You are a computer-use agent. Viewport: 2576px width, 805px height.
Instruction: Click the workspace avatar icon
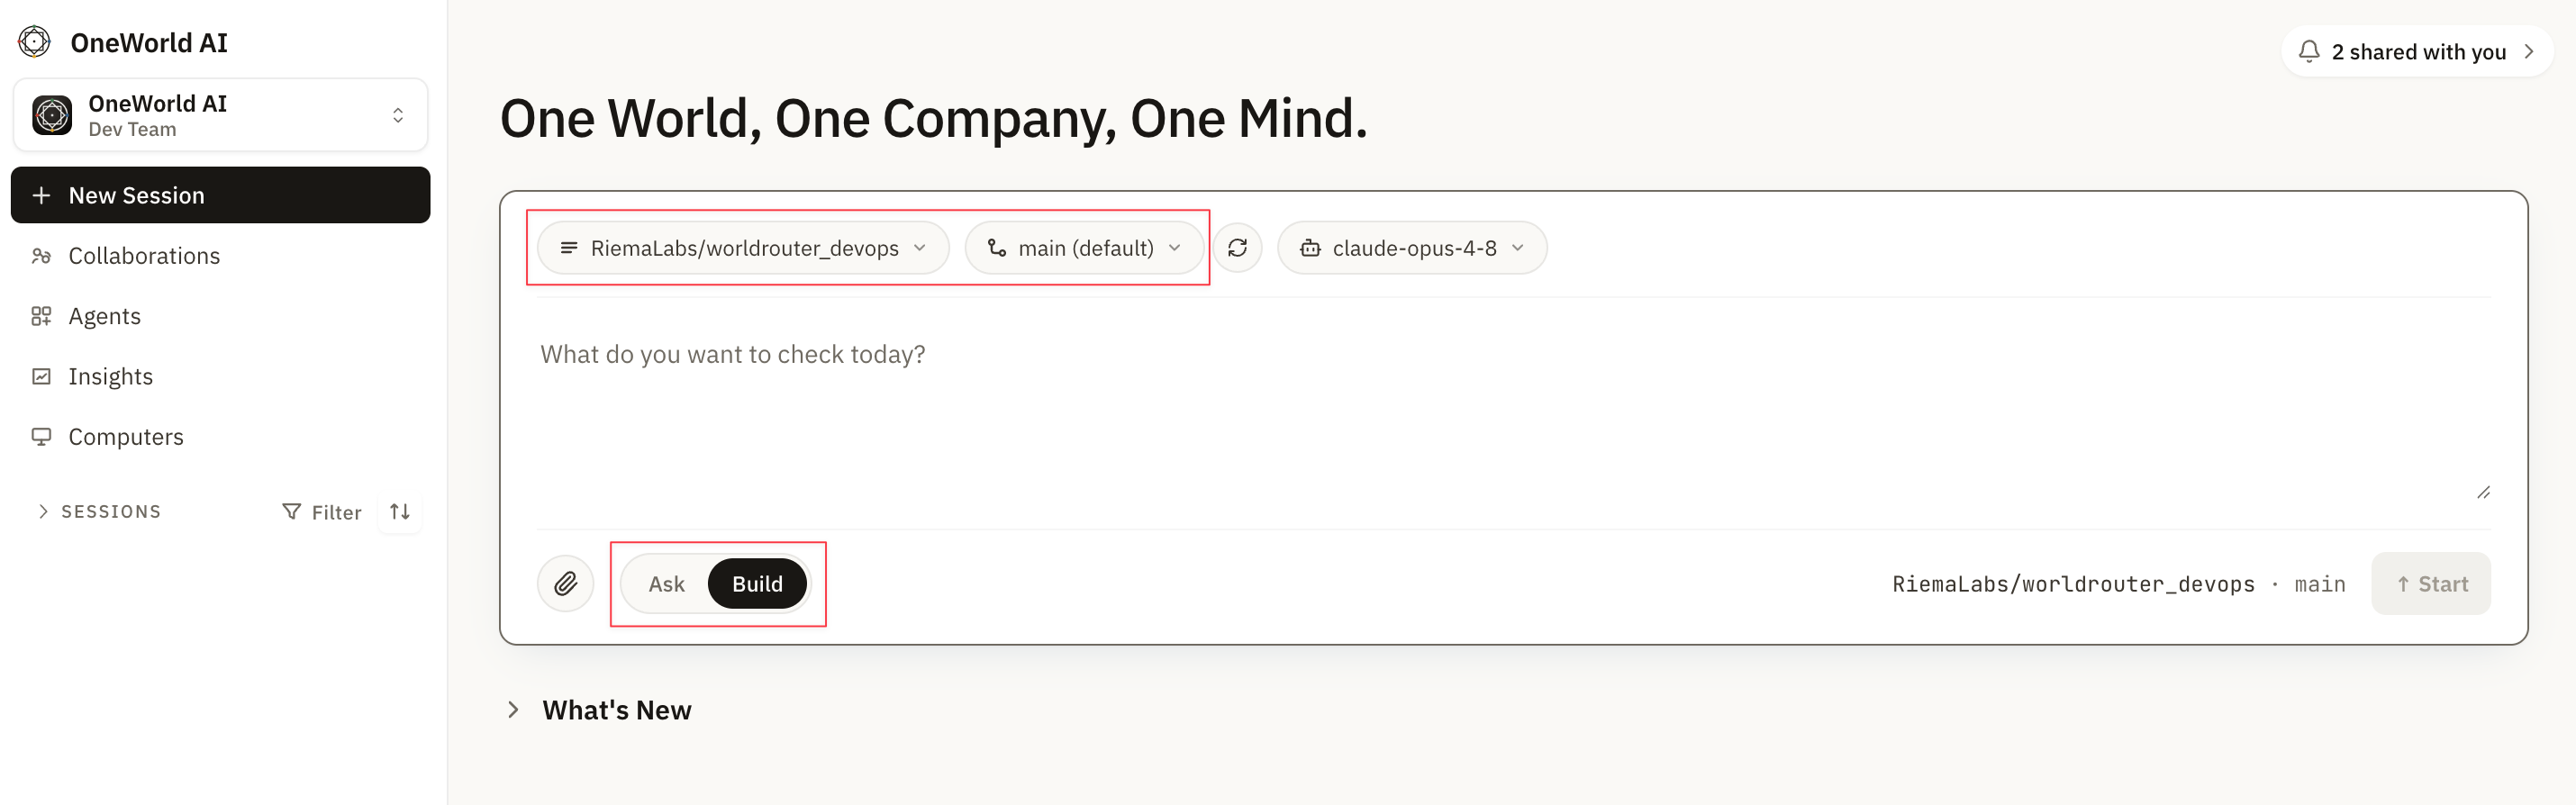[x=52, y=115]
